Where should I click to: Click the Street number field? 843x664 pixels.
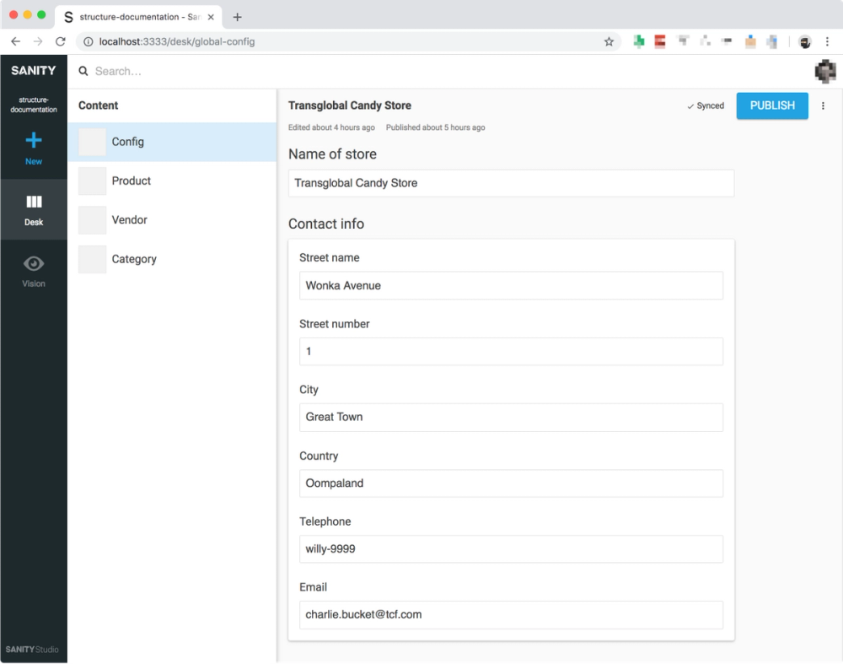pos(511,351)
